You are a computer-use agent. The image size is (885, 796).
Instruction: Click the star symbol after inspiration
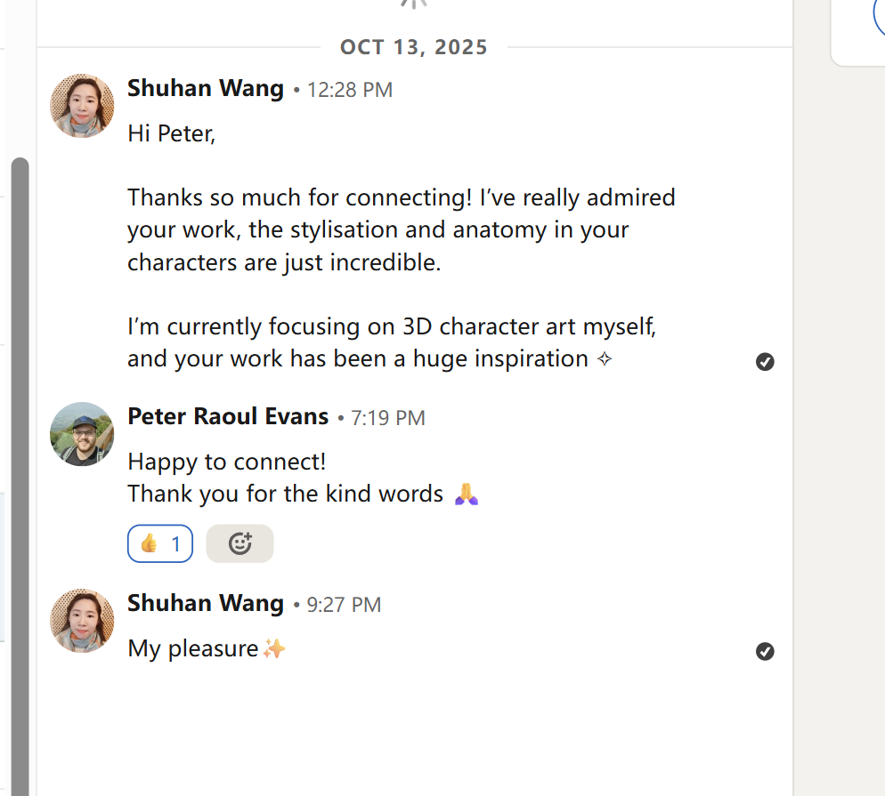coord(605,359)
